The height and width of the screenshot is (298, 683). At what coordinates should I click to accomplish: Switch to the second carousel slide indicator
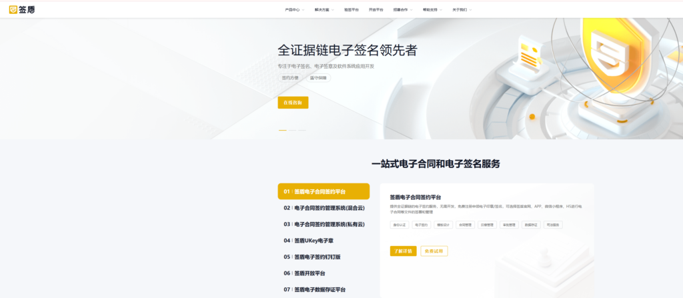(292, 130)
